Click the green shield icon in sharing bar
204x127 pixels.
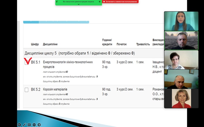(x=99, y=2)
